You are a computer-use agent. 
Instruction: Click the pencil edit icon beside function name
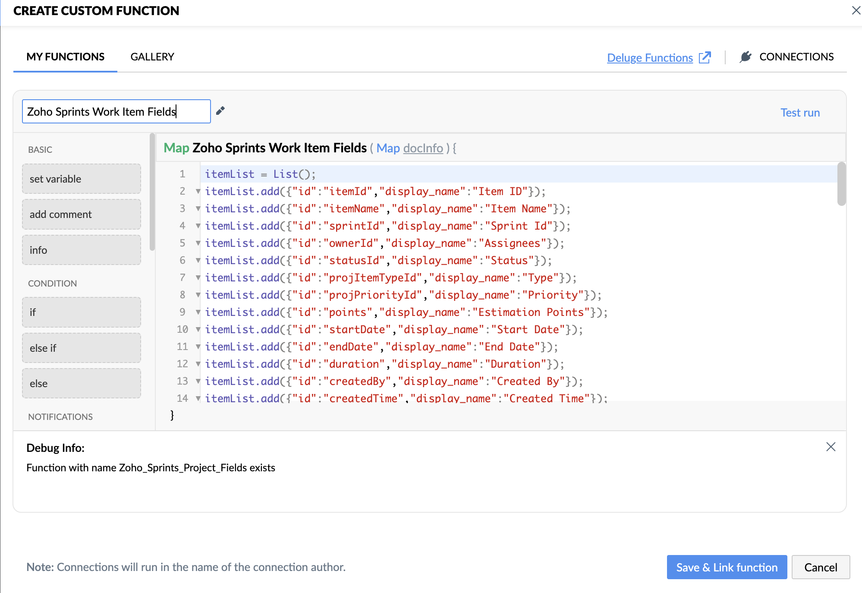pos(220,111)
